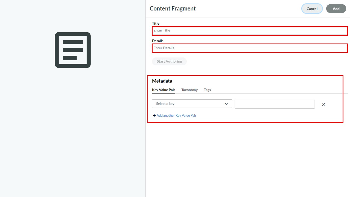Select the Key Value Pair tab
The image size is (350, 197).
pos(164,90)
